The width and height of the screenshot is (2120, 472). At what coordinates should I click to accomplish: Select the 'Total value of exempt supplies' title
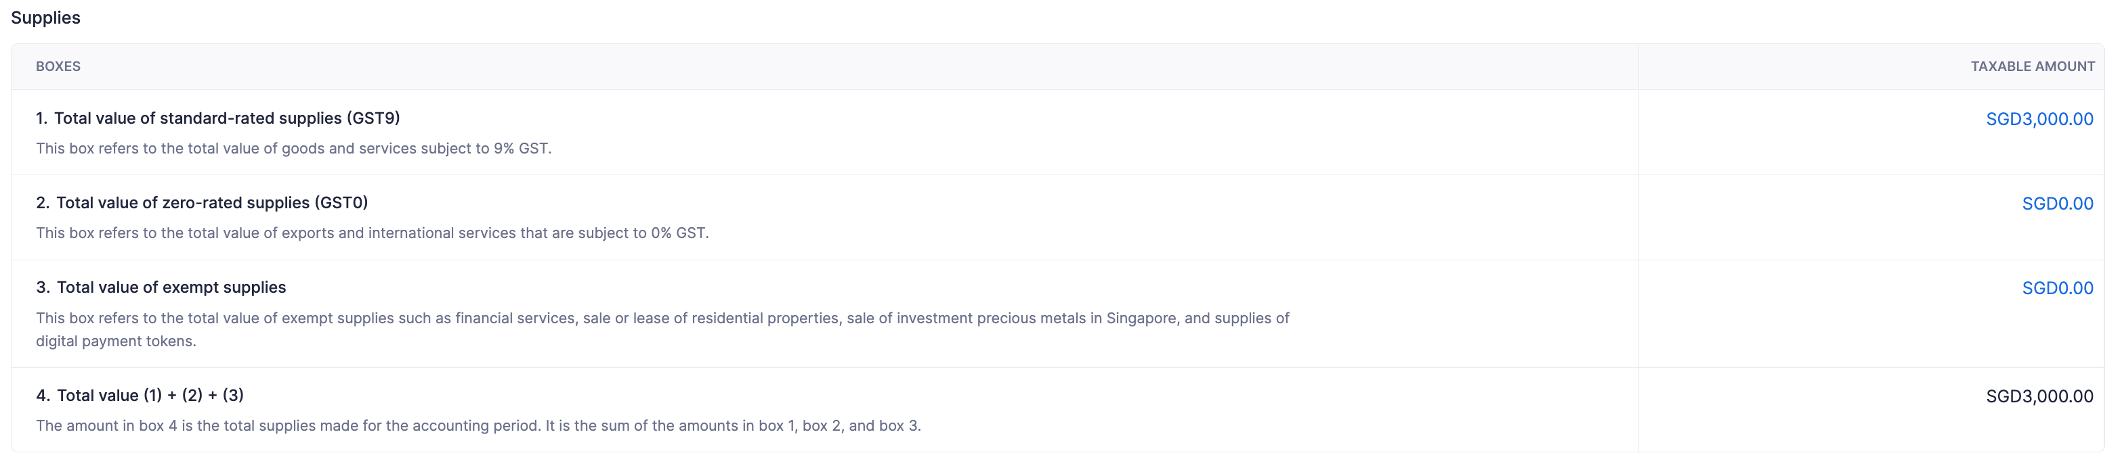(171, 288)
